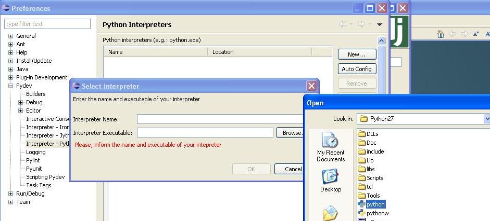Expand the Debug node under Pydev
The height and width of the screenshot is (221, 490).
point(21,102)
